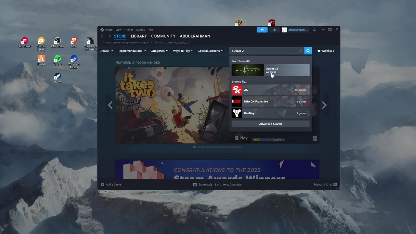Open the ABDULRAHMAN profile tab
Image resolution: width=416 pixels, height=234 pixels.
pyautogui.click(x=195, y=36)
